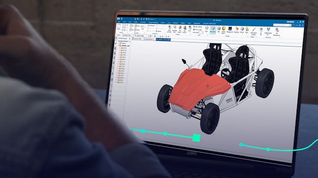Select the Assembly Navigator panel header
The image size is (318, 178).
[123, 38]
